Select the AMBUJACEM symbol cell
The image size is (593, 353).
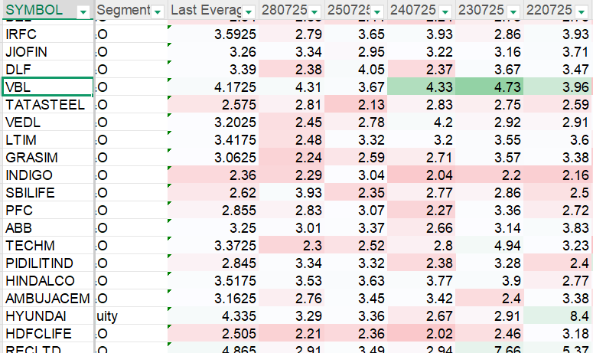[47, 298]
